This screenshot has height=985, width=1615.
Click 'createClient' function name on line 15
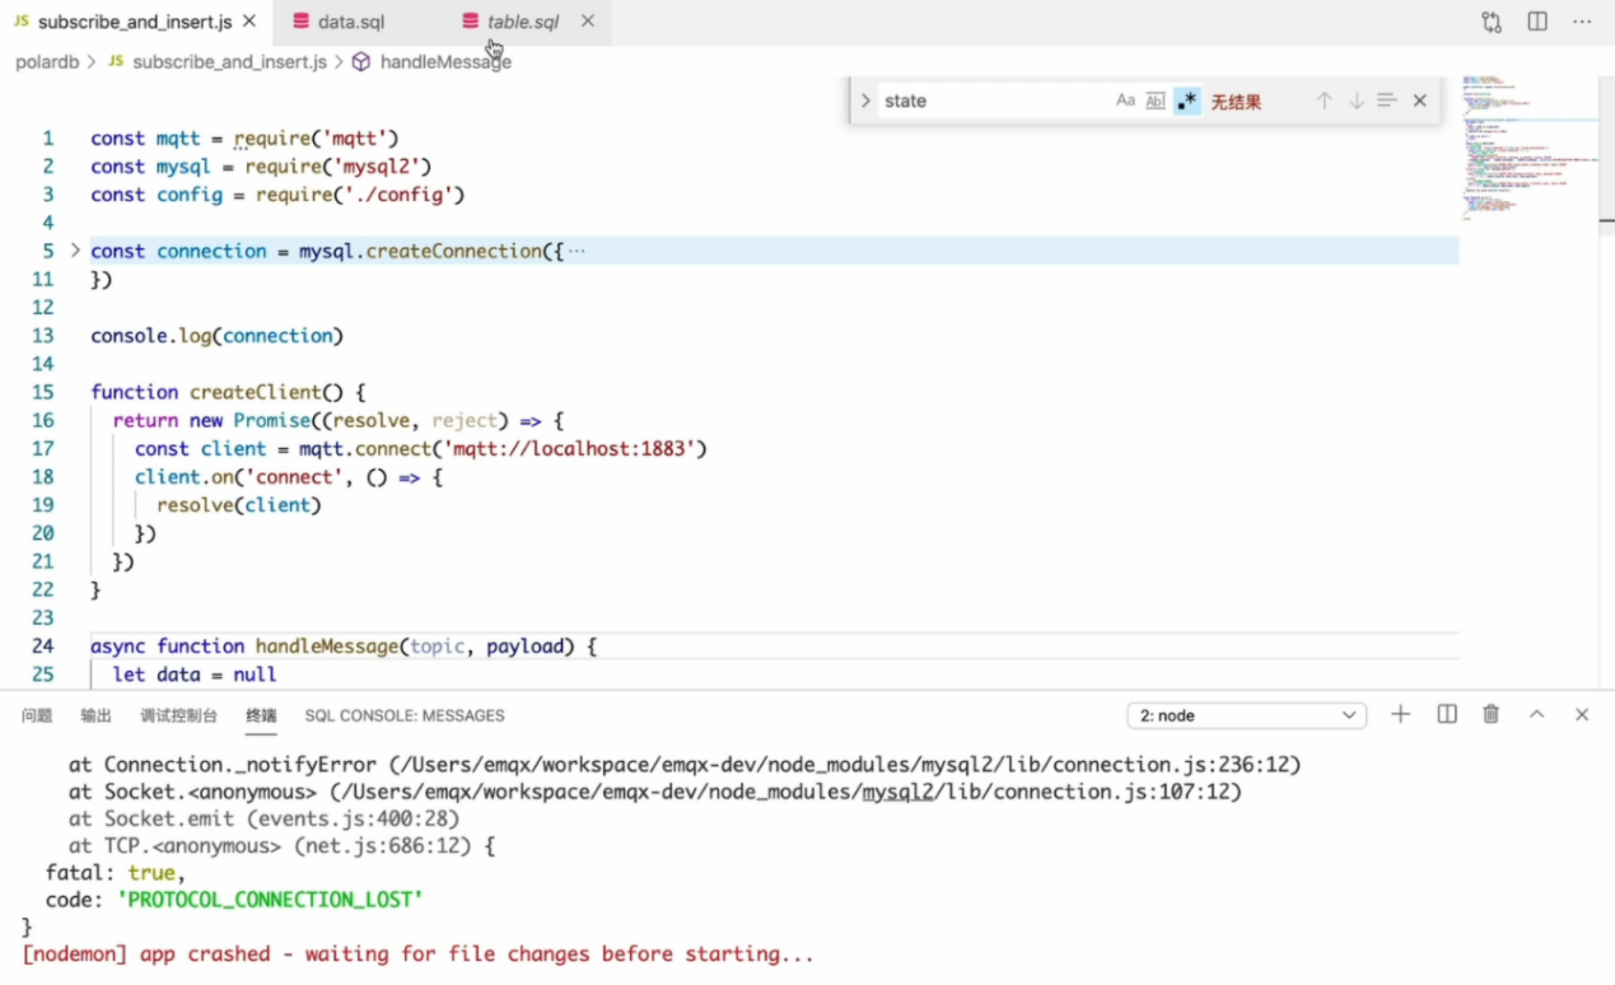tap(255, 392)
